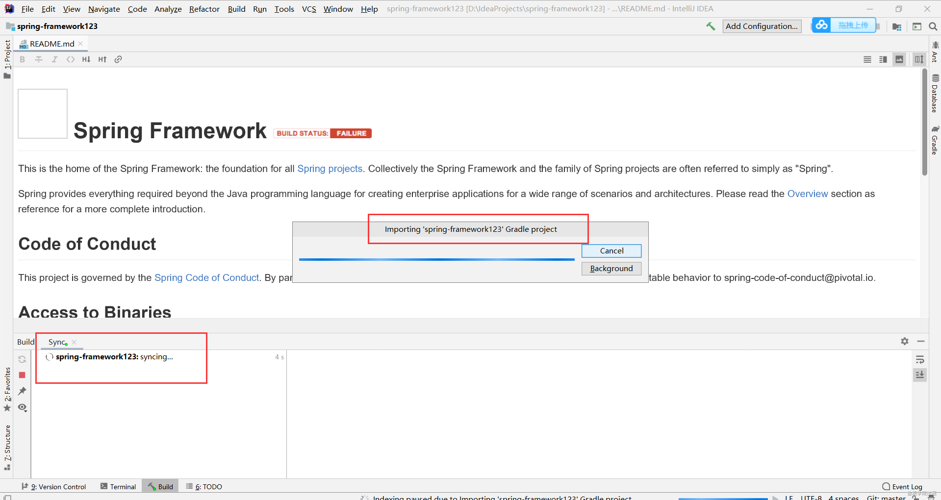The width and height of the screenshot is (941, 500).
Task: Open the Overview link
Action: pos(807,194)
